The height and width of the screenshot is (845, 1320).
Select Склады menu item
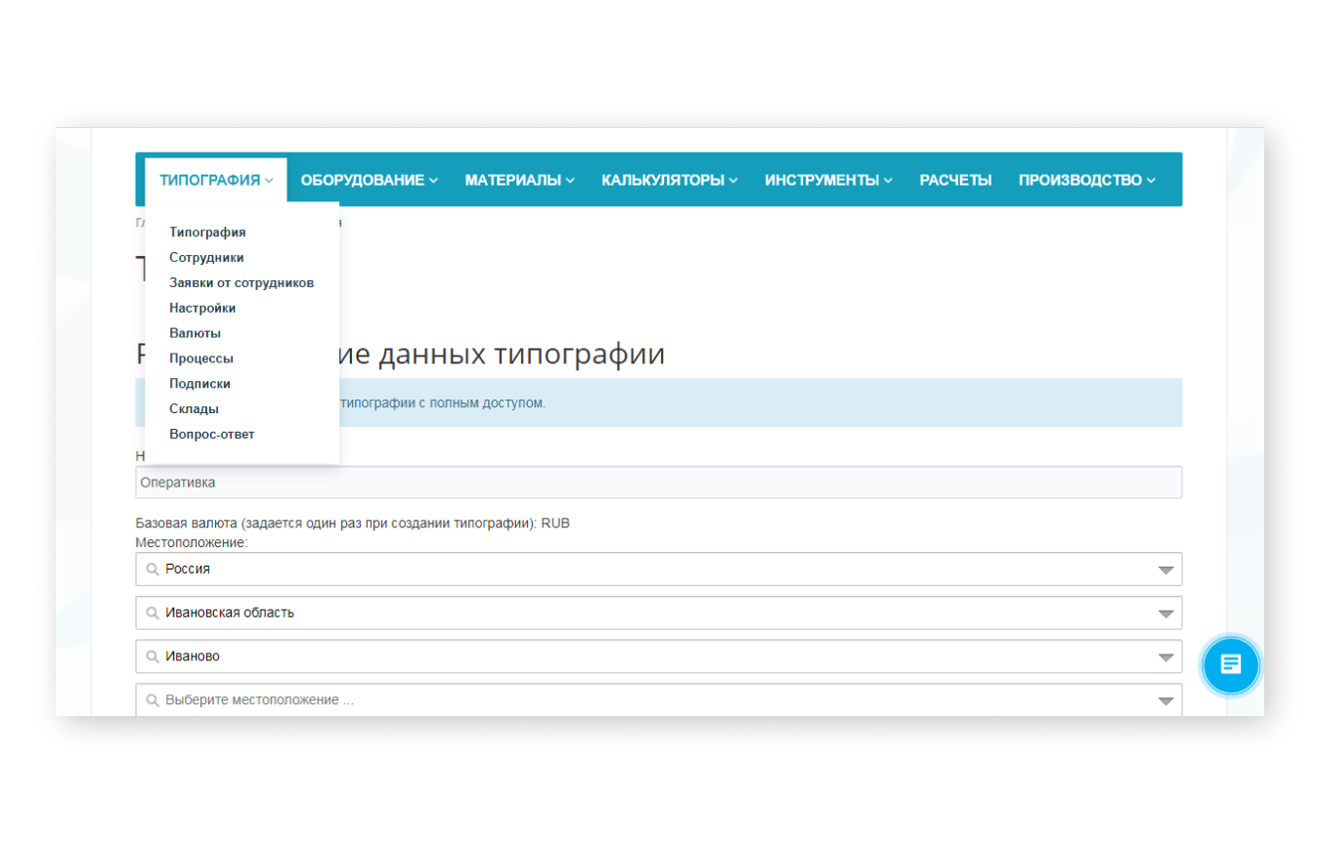point(194,409)
